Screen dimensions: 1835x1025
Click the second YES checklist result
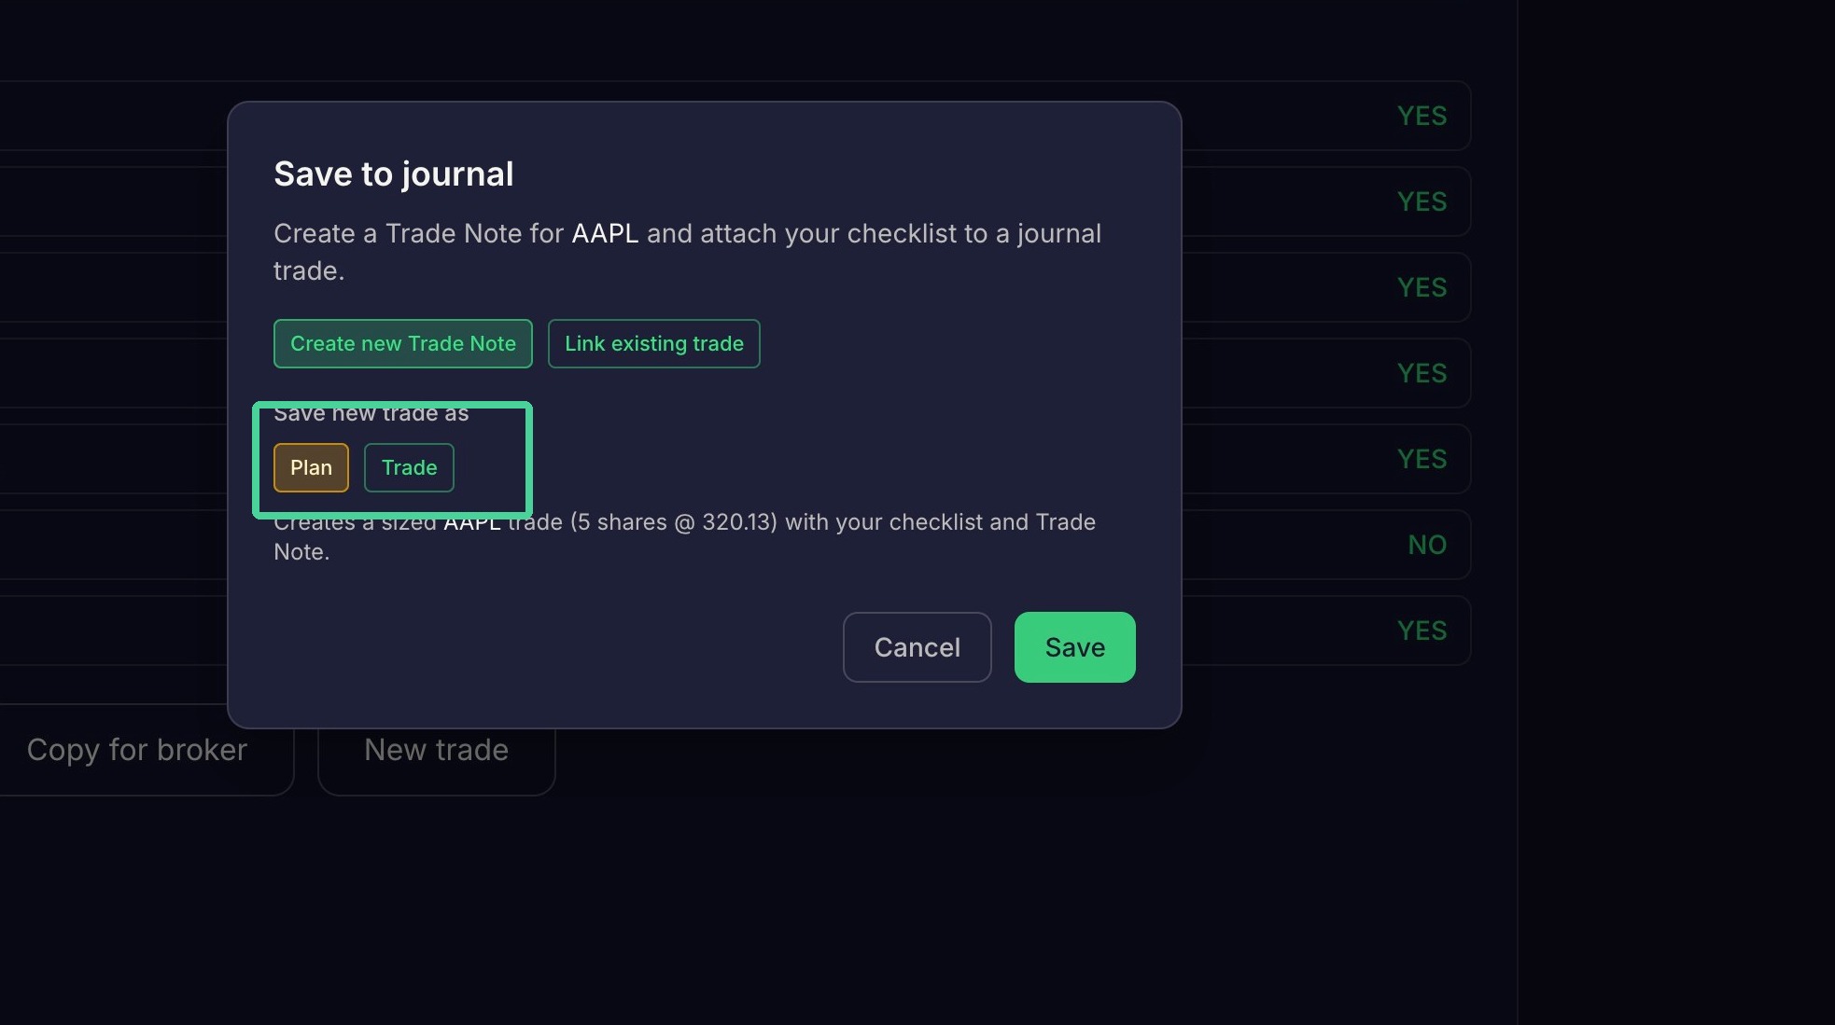(1422, 201)
